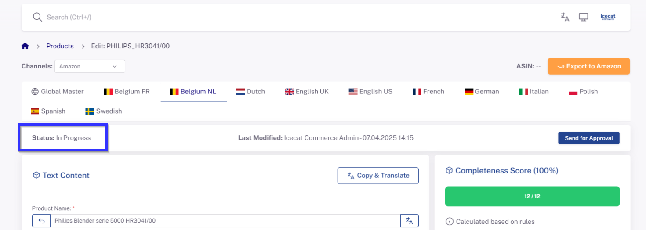
Task: Click into the Product Name input field
Action: click(x=225, y=221)
